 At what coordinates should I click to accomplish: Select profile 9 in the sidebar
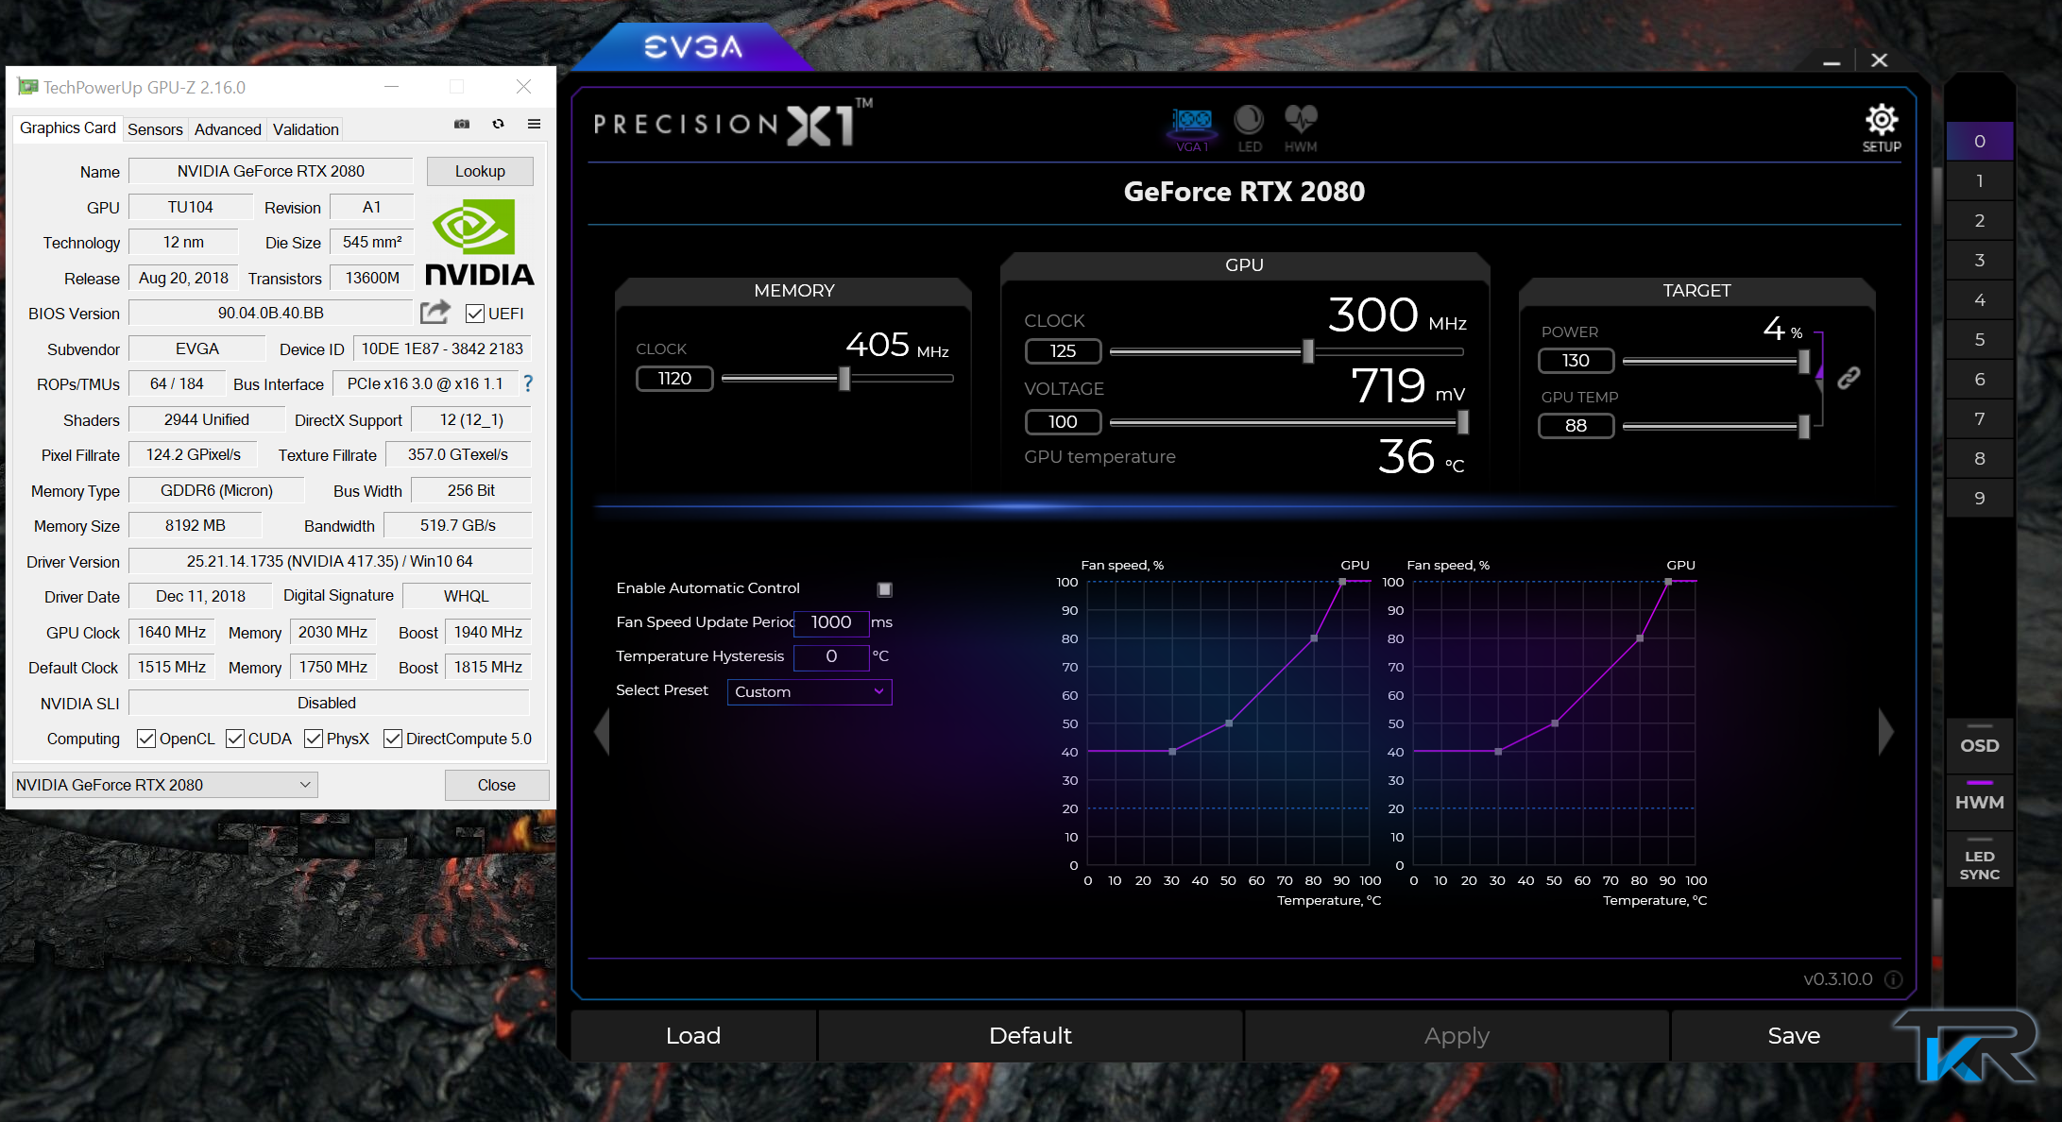click(x=1980, y=499)
